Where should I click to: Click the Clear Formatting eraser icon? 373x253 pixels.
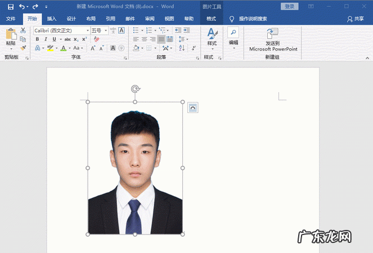pos(96,39)
